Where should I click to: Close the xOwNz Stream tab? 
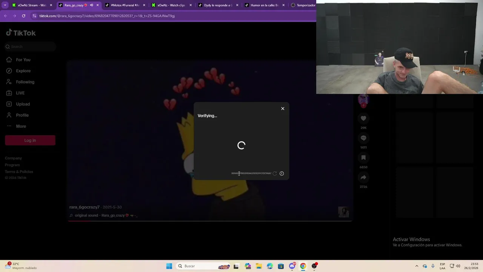tap(51, 5)
